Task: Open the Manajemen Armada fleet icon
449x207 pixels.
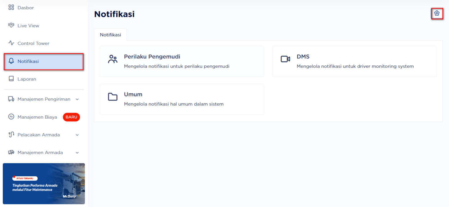Action: pyautogui.click(x=11, y=152)
